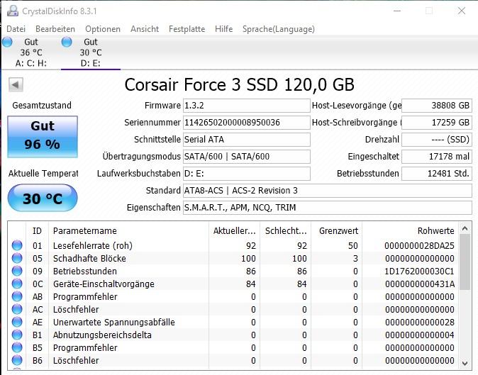Click the 30 °C temperature button
Screen dimensions: 478x375
tap(43, 198)
